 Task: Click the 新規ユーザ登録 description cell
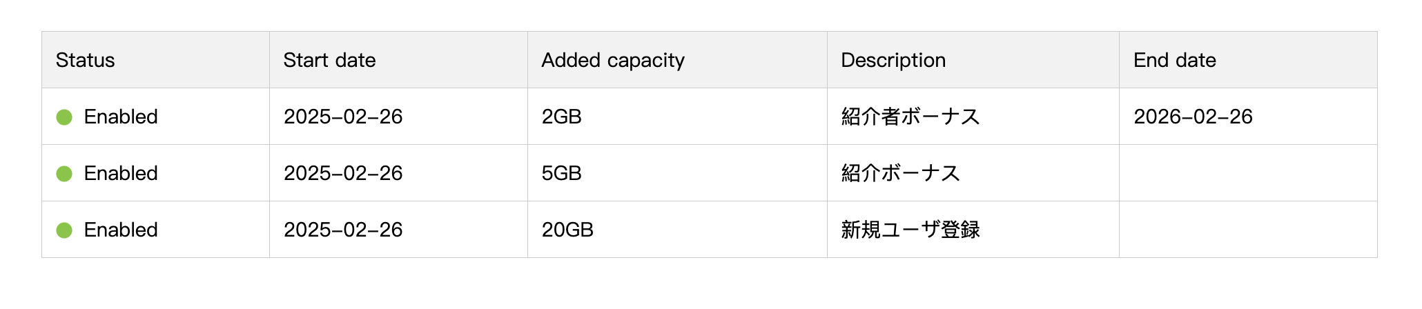point(910,230)
